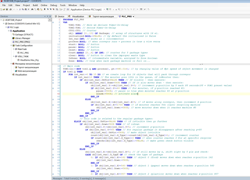Viewport: 250px width, 180px height.
Task: Save the project with the floppy icon
Action: tap(7, 9)
